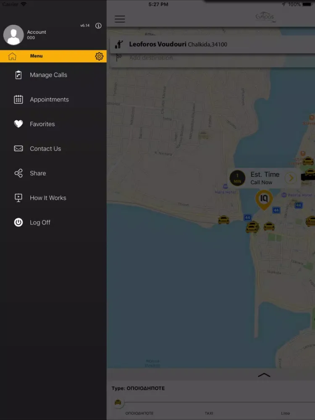Image resolution: width=315 pixels, height=420 pixels.
Task: Tap the home icon in Menu header
Action: click(12, 56)
